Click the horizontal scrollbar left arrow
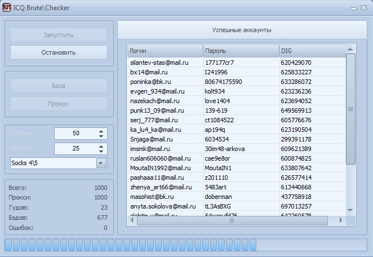The image size is (373, 257). coord(132,220)
